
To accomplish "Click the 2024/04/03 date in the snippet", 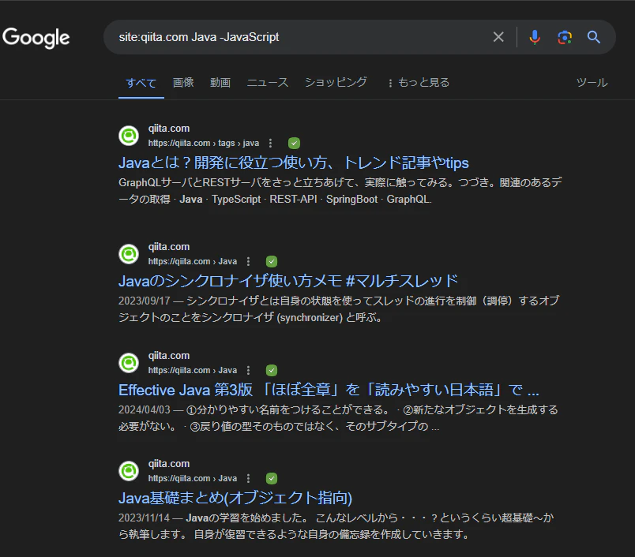I will point(145,409).
